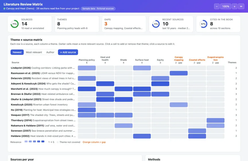
Task: Open the Haldane (2002) source row
Action: click(43, 136)
